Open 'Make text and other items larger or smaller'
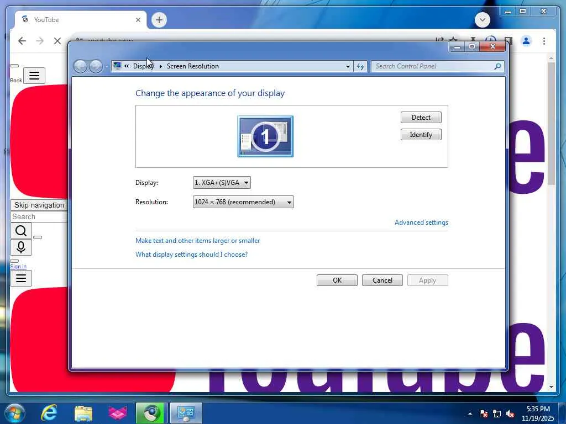The width and height of the screenshot is (566, 424). click(x=197, y=241)
